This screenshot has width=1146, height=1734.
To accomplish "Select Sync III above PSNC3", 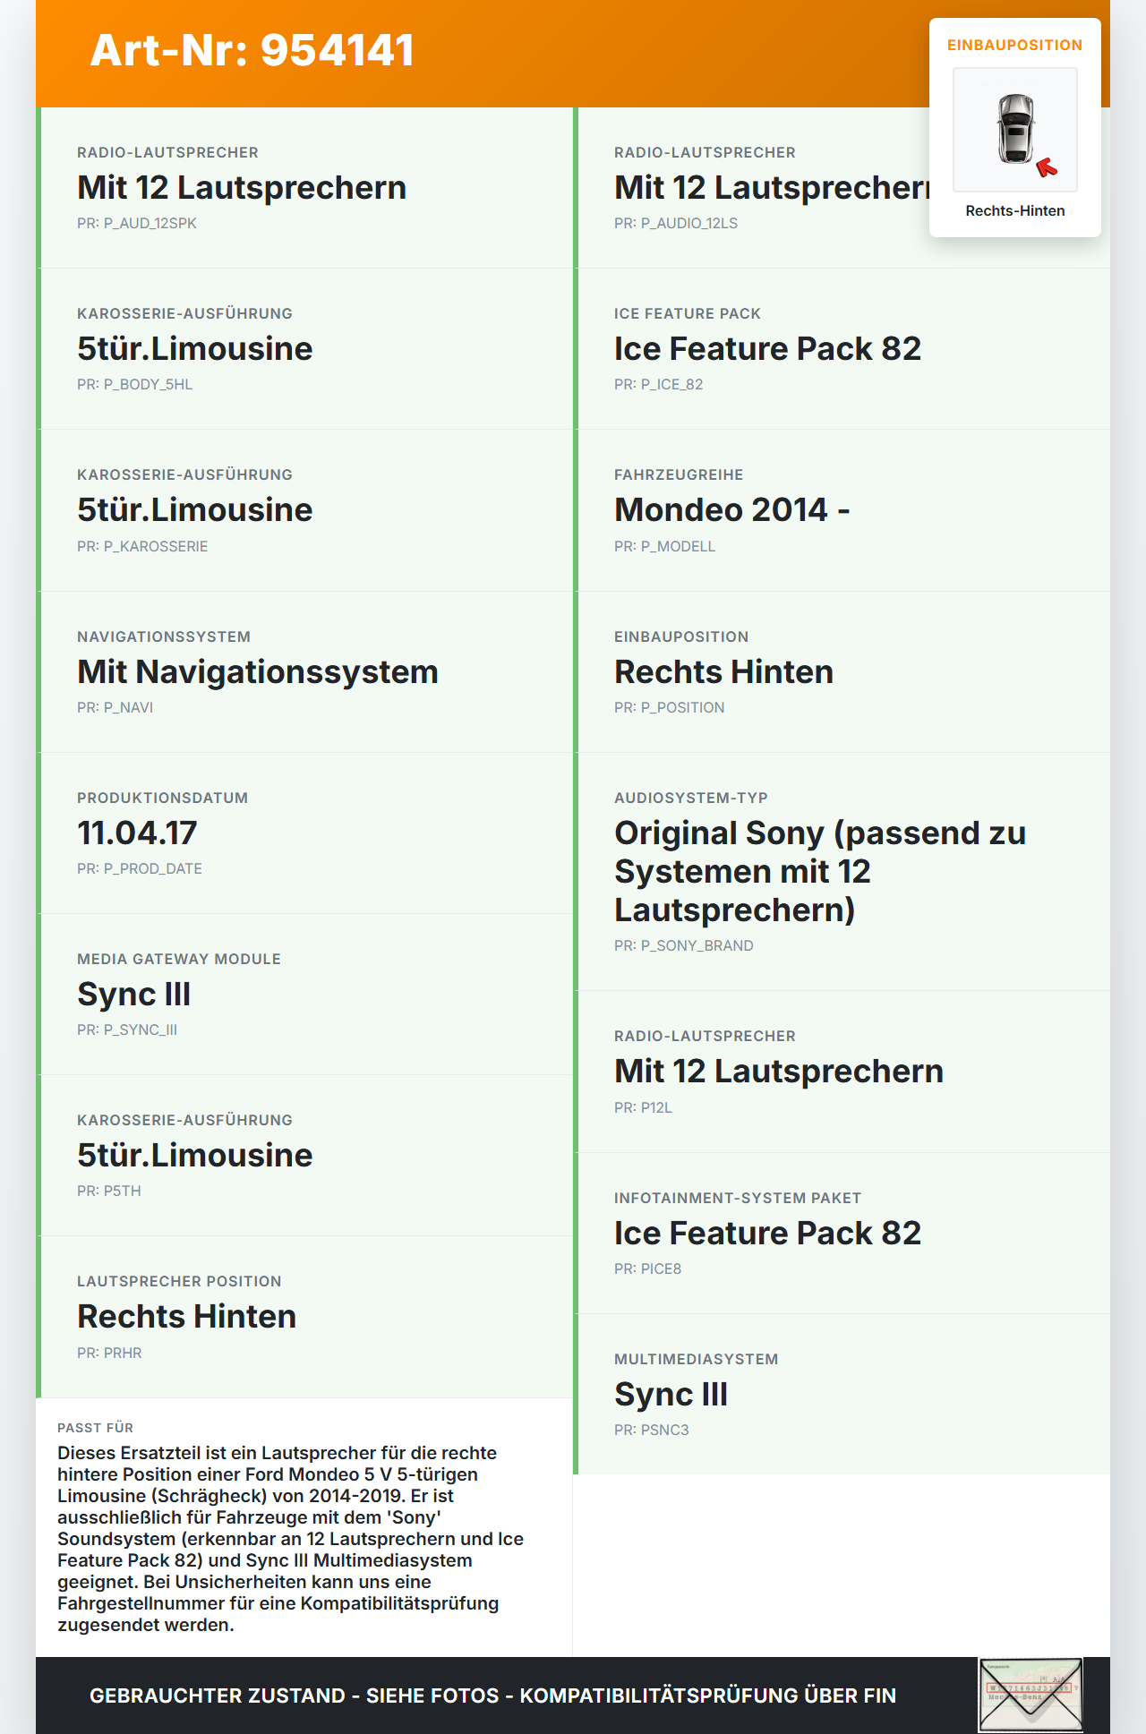I will tap(671, 1394).
